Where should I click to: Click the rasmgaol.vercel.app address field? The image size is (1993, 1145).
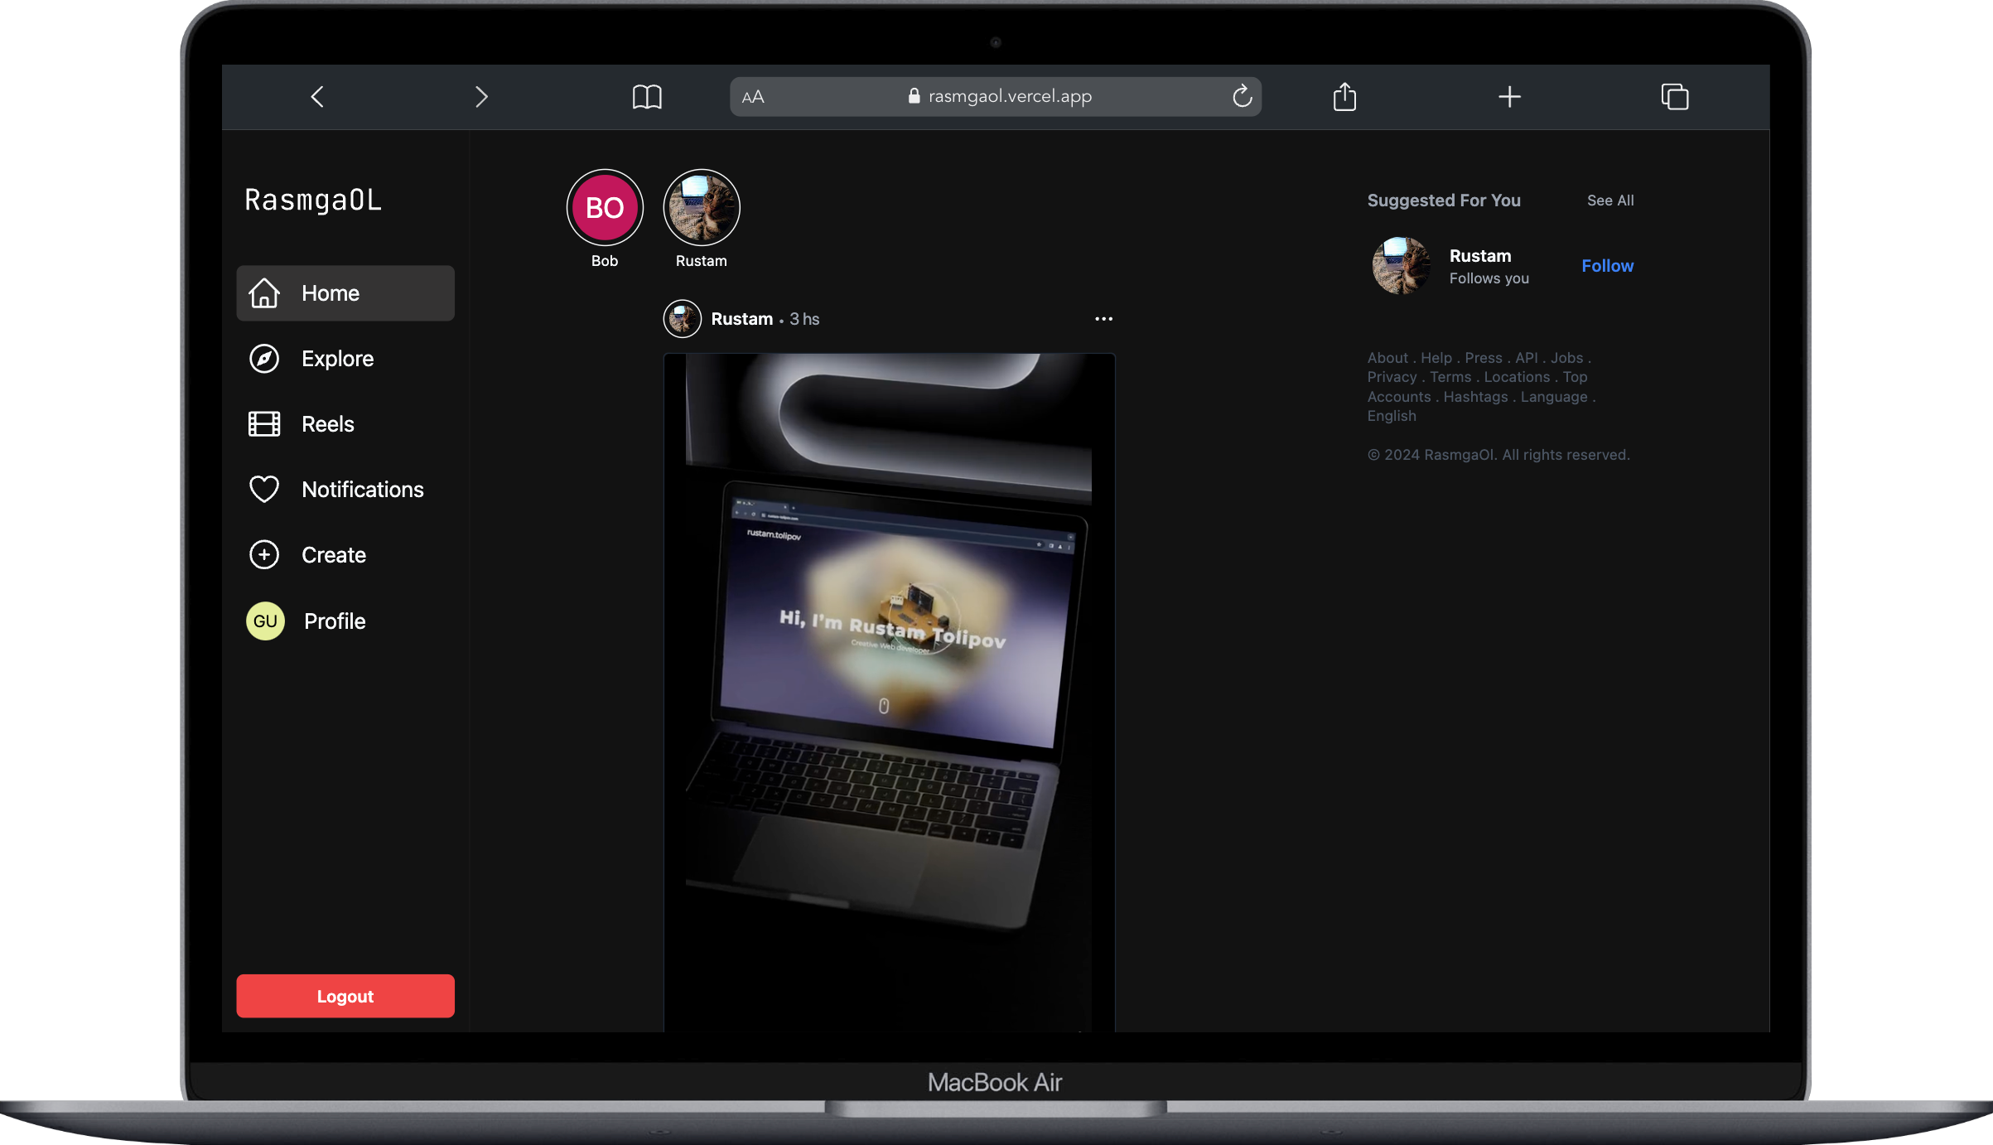tap(1009, 97)
